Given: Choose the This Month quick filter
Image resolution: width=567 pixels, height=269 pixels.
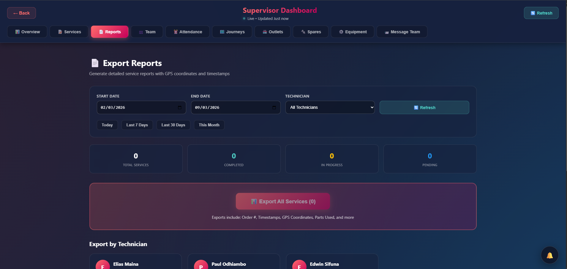Looking at the screenshot, I should pyautogui.click(x=209, y=125).
